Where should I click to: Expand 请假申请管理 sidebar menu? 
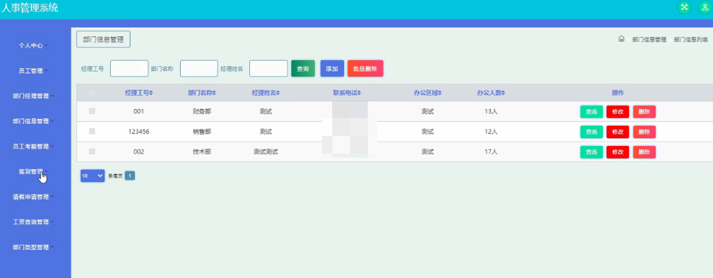coord(34,197)
